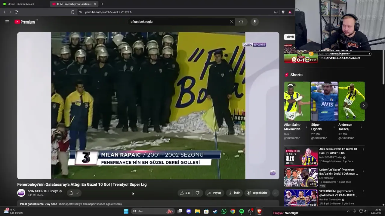
Task: Start voice search with the microphone
Action: coord(255,22)
